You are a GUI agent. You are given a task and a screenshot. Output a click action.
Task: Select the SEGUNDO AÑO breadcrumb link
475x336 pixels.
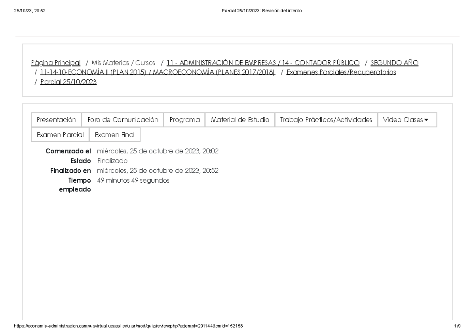tap(394, 63)
